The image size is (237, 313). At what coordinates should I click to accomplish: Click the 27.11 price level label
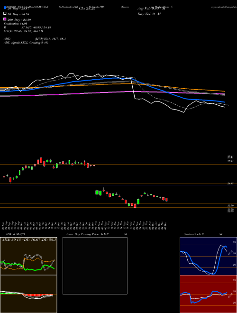pyautogui.click(x=230, y=161)
